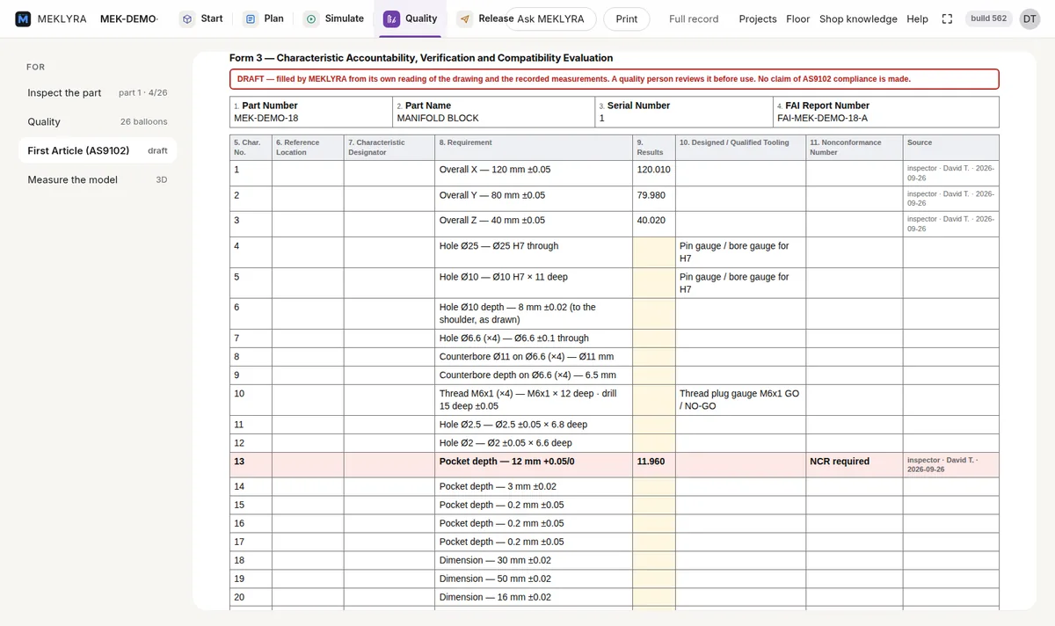The image size is (1055, 626).
Task: Open the Simulate play icon
Action: (x=311, y=18)
